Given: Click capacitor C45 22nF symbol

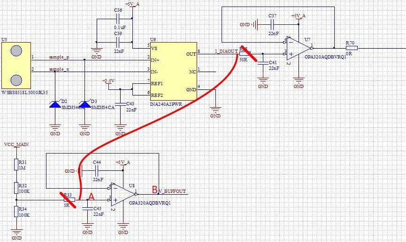Looking at the screenshot, I should pyautogui.click(x=87, y=209).
